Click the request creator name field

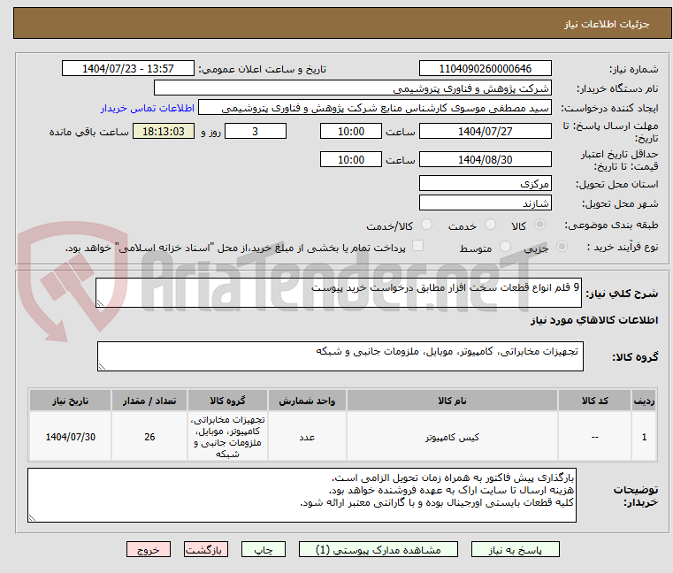click(x=374, y=108)
